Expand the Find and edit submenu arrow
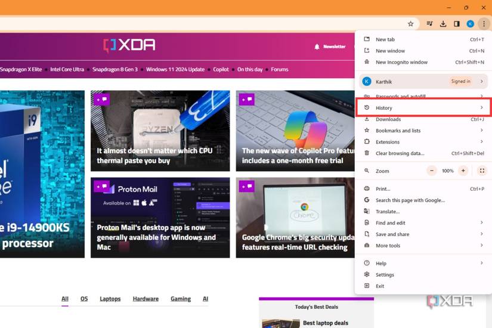492x328 pixels. [x=482, y=222]
